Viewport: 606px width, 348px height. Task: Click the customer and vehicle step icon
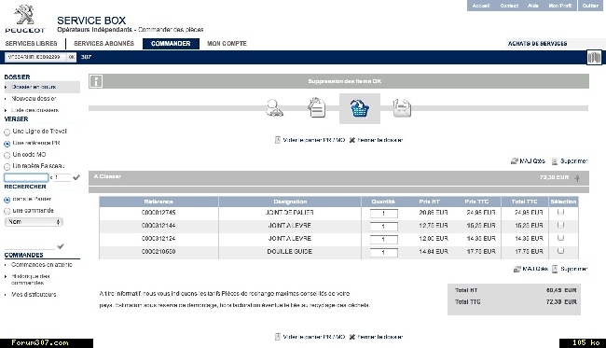[x=274, y=108]
